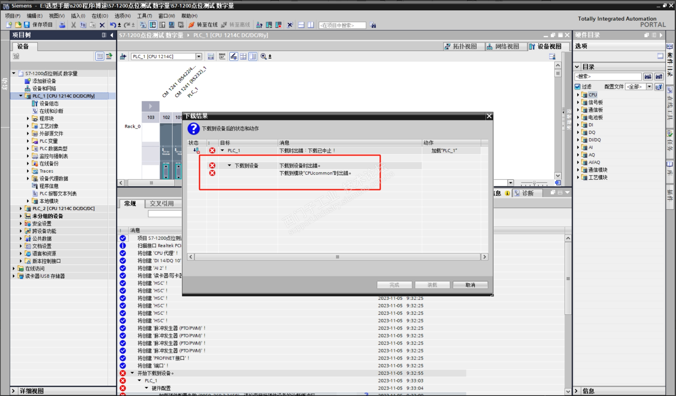This screenshot has width=676, height=396.
Task: Click the Save project floppy icon
Action: pyautogui.click(x=27, y=25)
